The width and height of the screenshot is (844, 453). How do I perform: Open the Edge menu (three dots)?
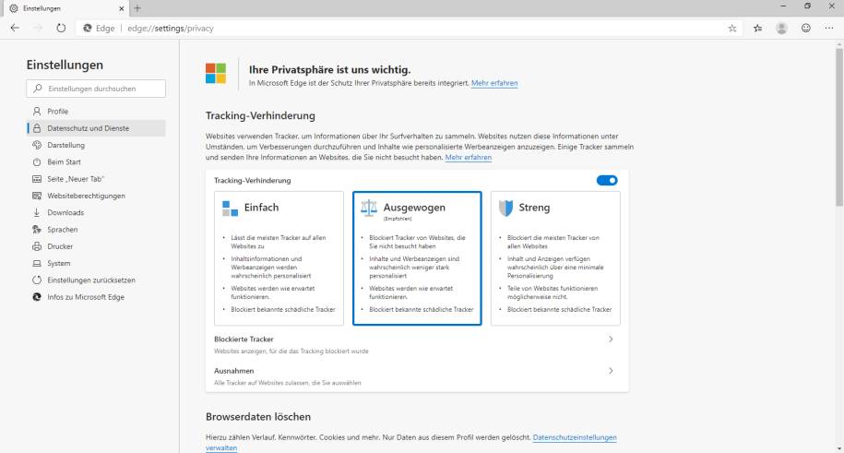pos(829,29)
